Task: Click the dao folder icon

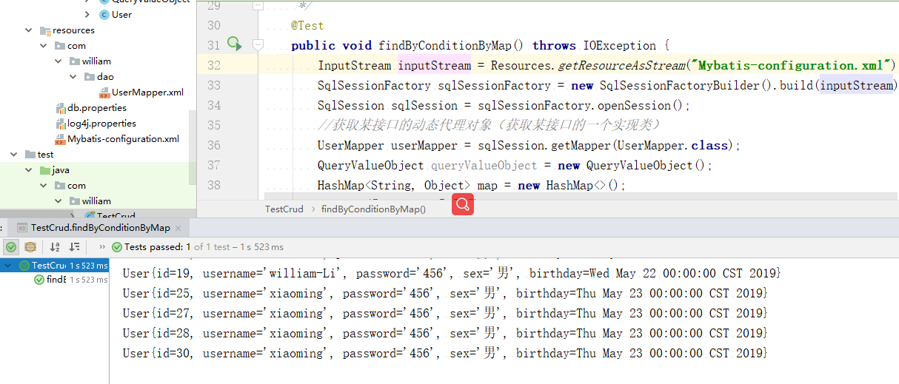Action: (89, 77)
